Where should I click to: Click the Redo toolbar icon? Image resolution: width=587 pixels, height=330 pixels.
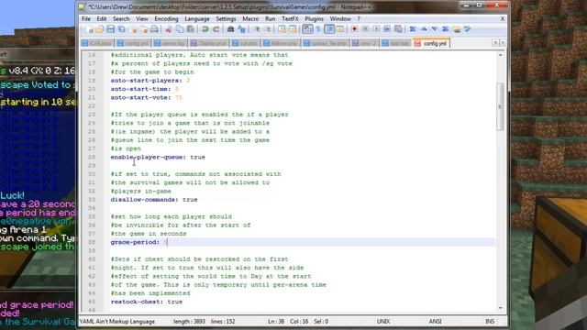coord(216,29)
